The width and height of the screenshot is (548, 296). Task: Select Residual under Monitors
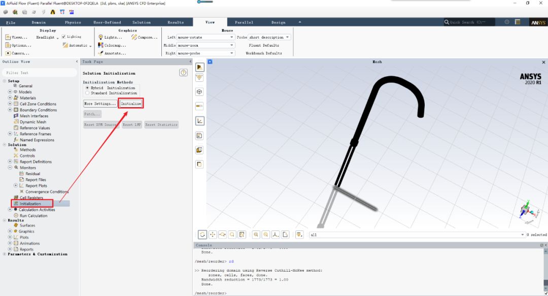click(32, 174)
